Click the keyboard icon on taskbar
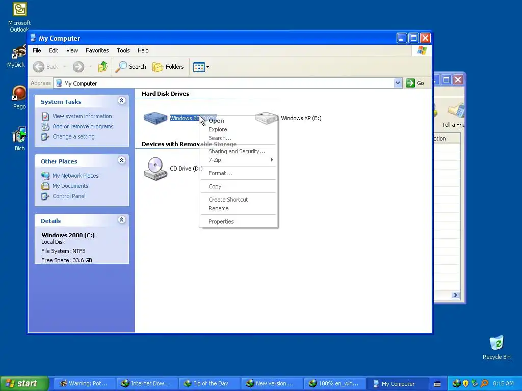 (x=437, y=384)
